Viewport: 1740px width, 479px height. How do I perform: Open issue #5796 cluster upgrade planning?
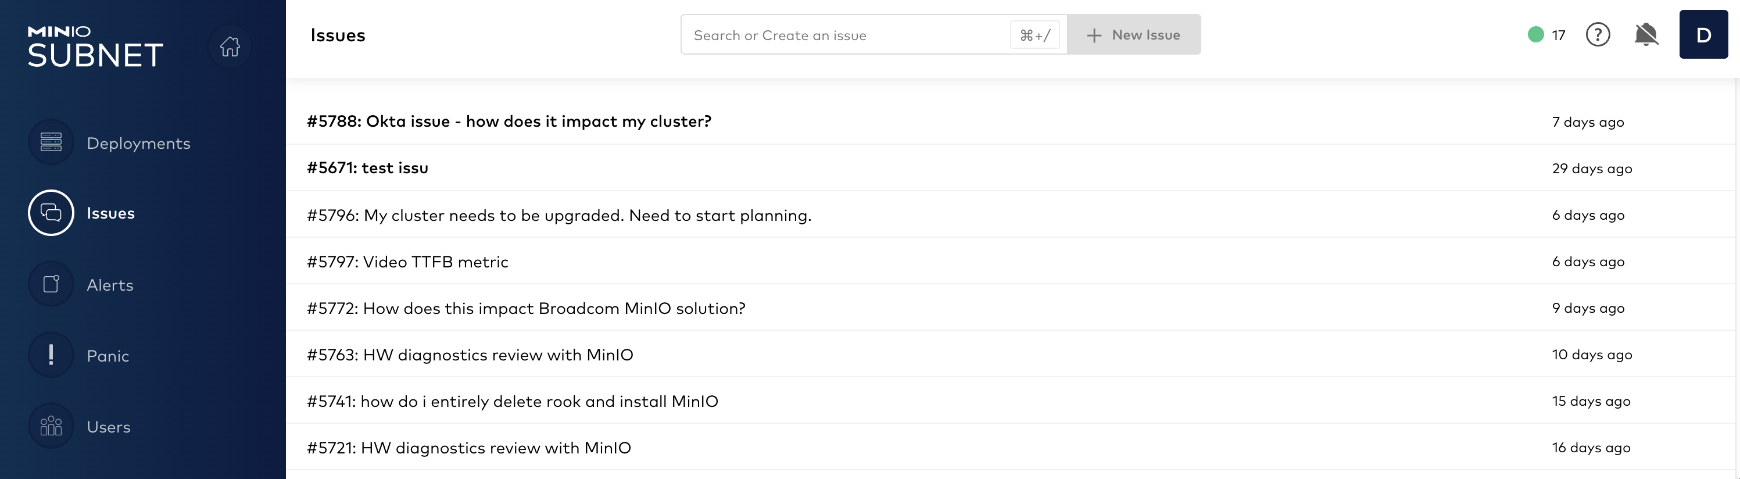click(x=558, y=216)
